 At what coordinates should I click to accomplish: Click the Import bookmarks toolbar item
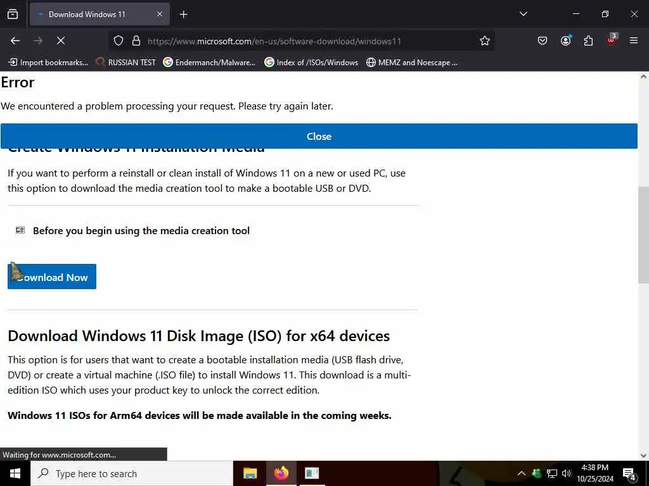click(48, 63)
